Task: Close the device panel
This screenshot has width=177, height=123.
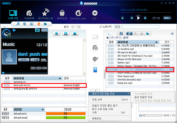Action: (x=172, y=33)
